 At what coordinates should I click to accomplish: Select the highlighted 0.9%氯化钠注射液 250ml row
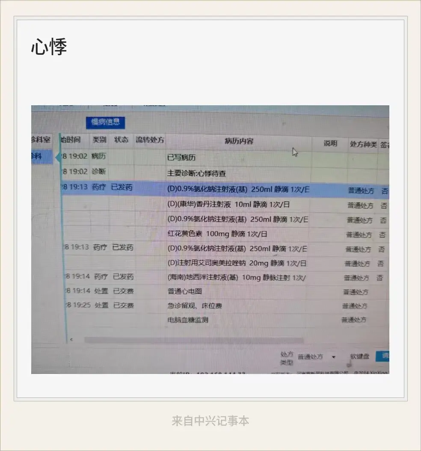click(225, 190)
